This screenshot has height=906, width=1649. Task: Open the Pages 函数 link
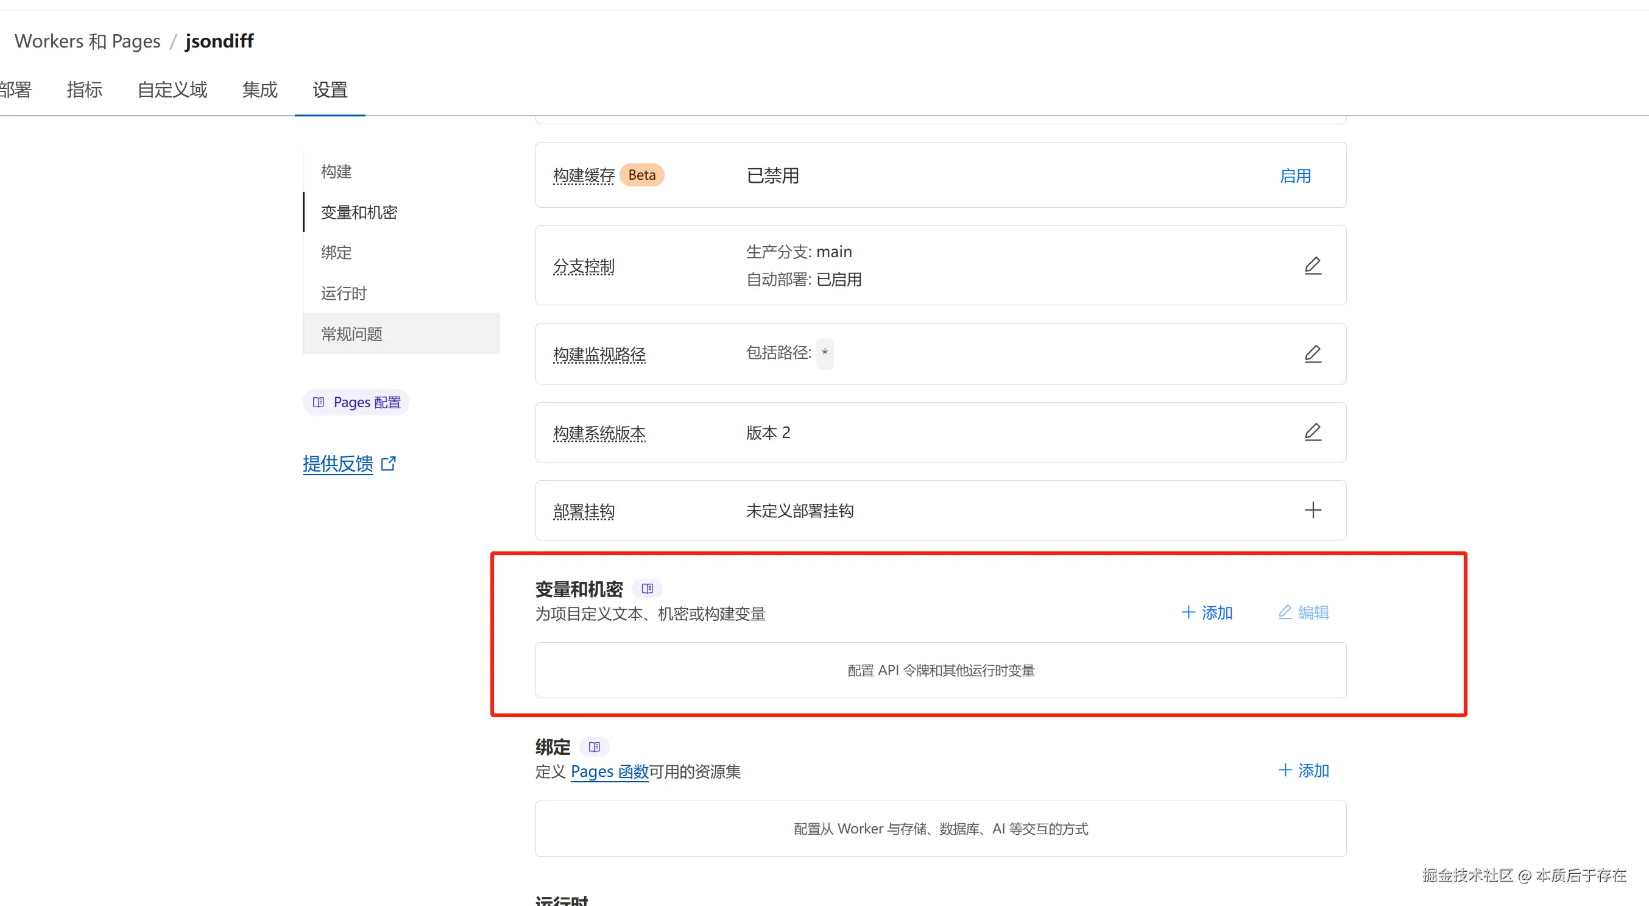[609, 771]
